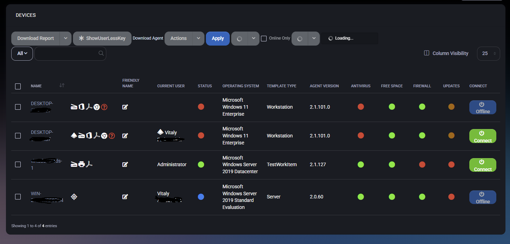Image resolution: width=510 pixels, height=244 pixels.
Task: Click the magnifier icon in the search box
Action: 101,53
